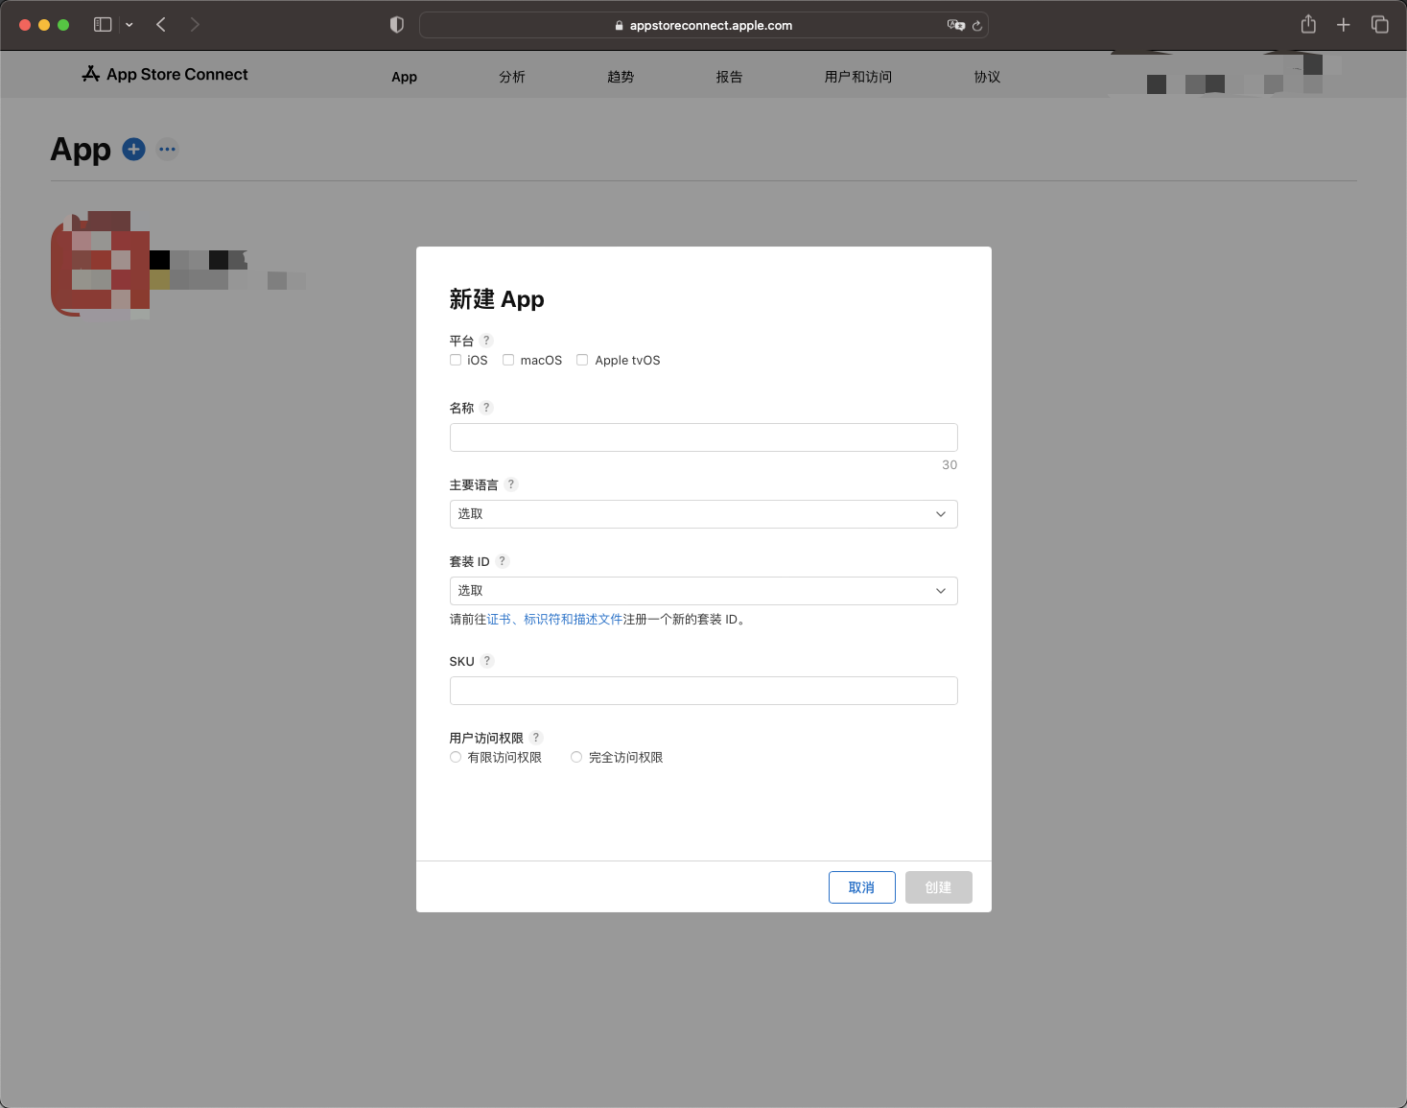Click the 新建 App dialog title
This screenshot has width=1407, height=1108.
click(x=497, y=299)
